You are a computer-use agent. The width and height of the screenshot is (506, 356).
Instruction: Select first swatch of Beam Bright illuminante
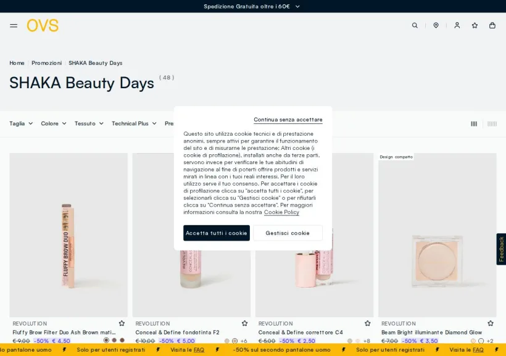[473, 341]
